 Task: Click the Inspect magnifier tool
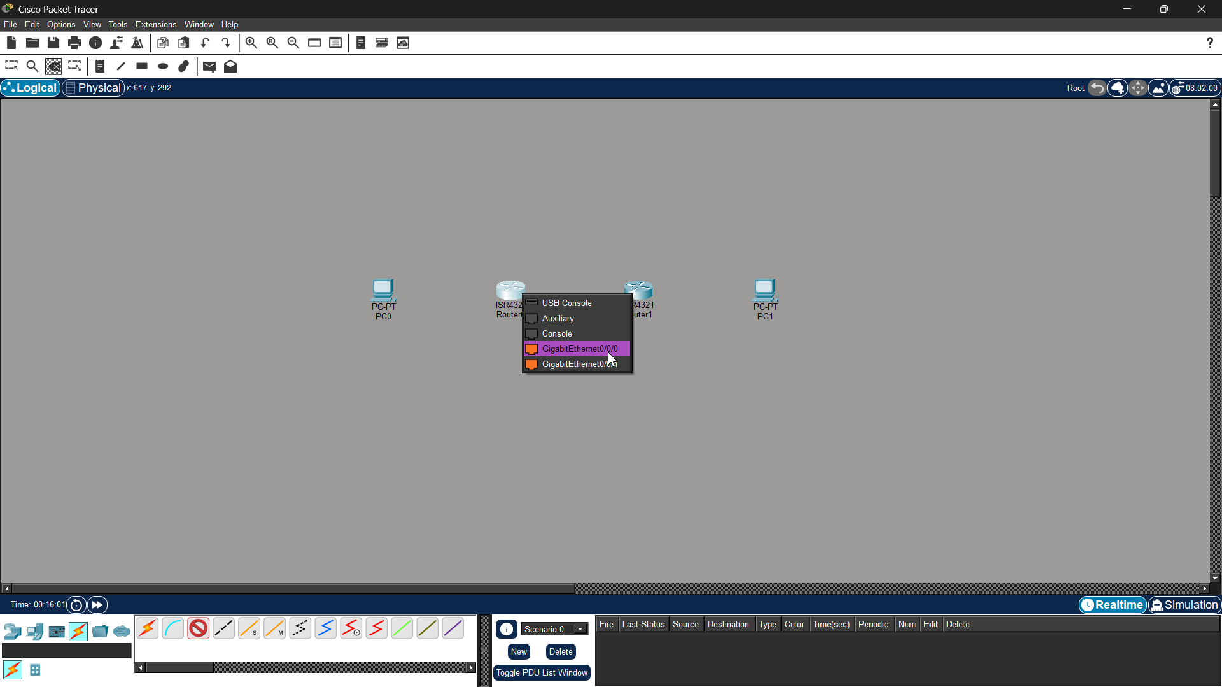coord(32,66)
